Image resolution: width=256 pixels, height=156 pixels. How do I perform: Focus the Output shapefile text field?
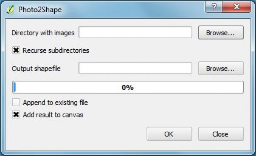pyautogui.click(x=135, y=68)
